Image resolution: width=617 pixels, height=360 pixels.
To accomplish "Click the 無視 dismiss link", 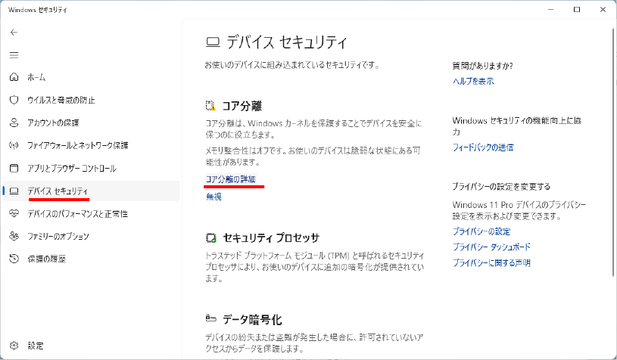I will pyautogui.click(x=213, y=197).
